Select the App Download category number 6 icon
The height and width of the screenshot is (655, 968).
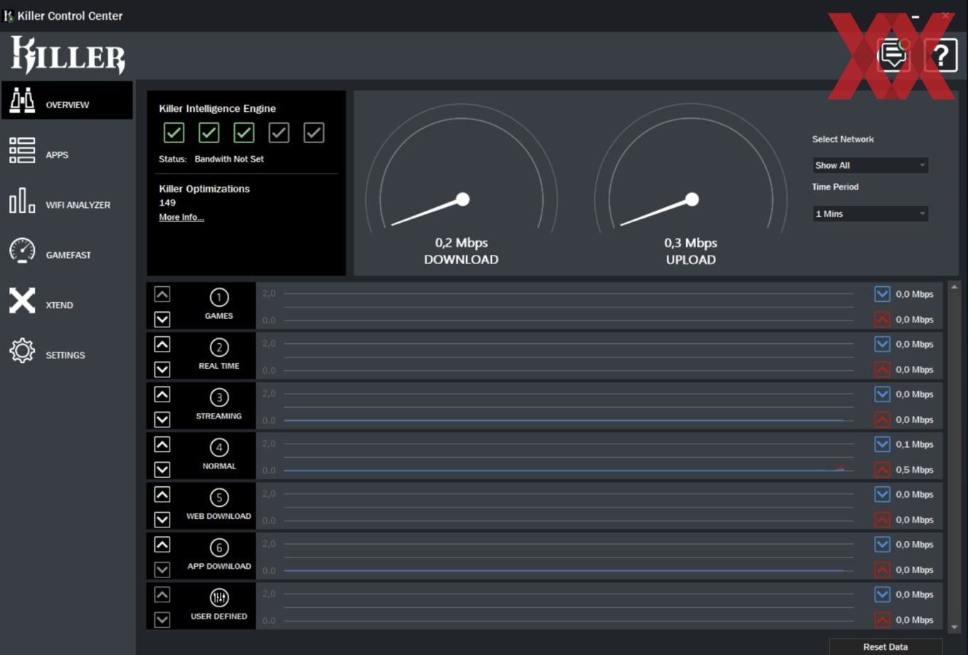coord(219,547)
